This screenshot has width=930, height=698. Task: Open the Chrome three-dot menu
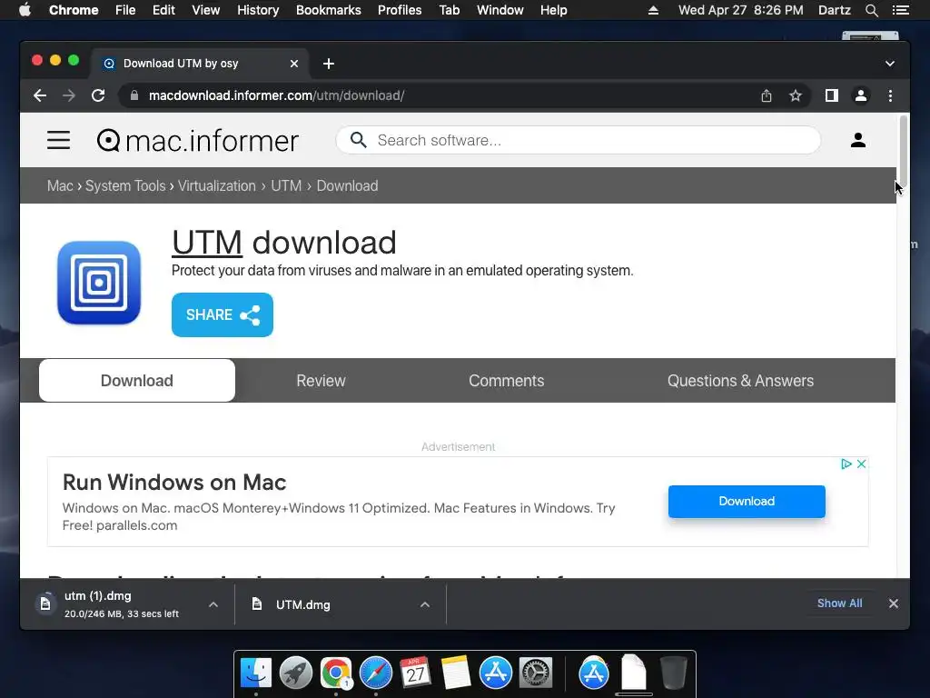890,95
